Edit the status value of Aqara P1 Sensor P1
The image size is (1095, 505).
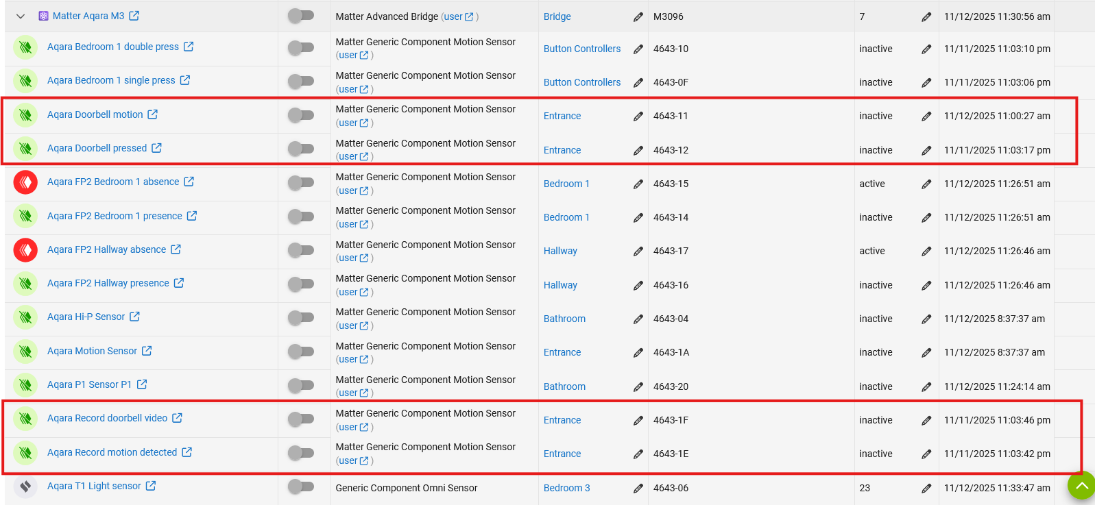click(926, 387)
